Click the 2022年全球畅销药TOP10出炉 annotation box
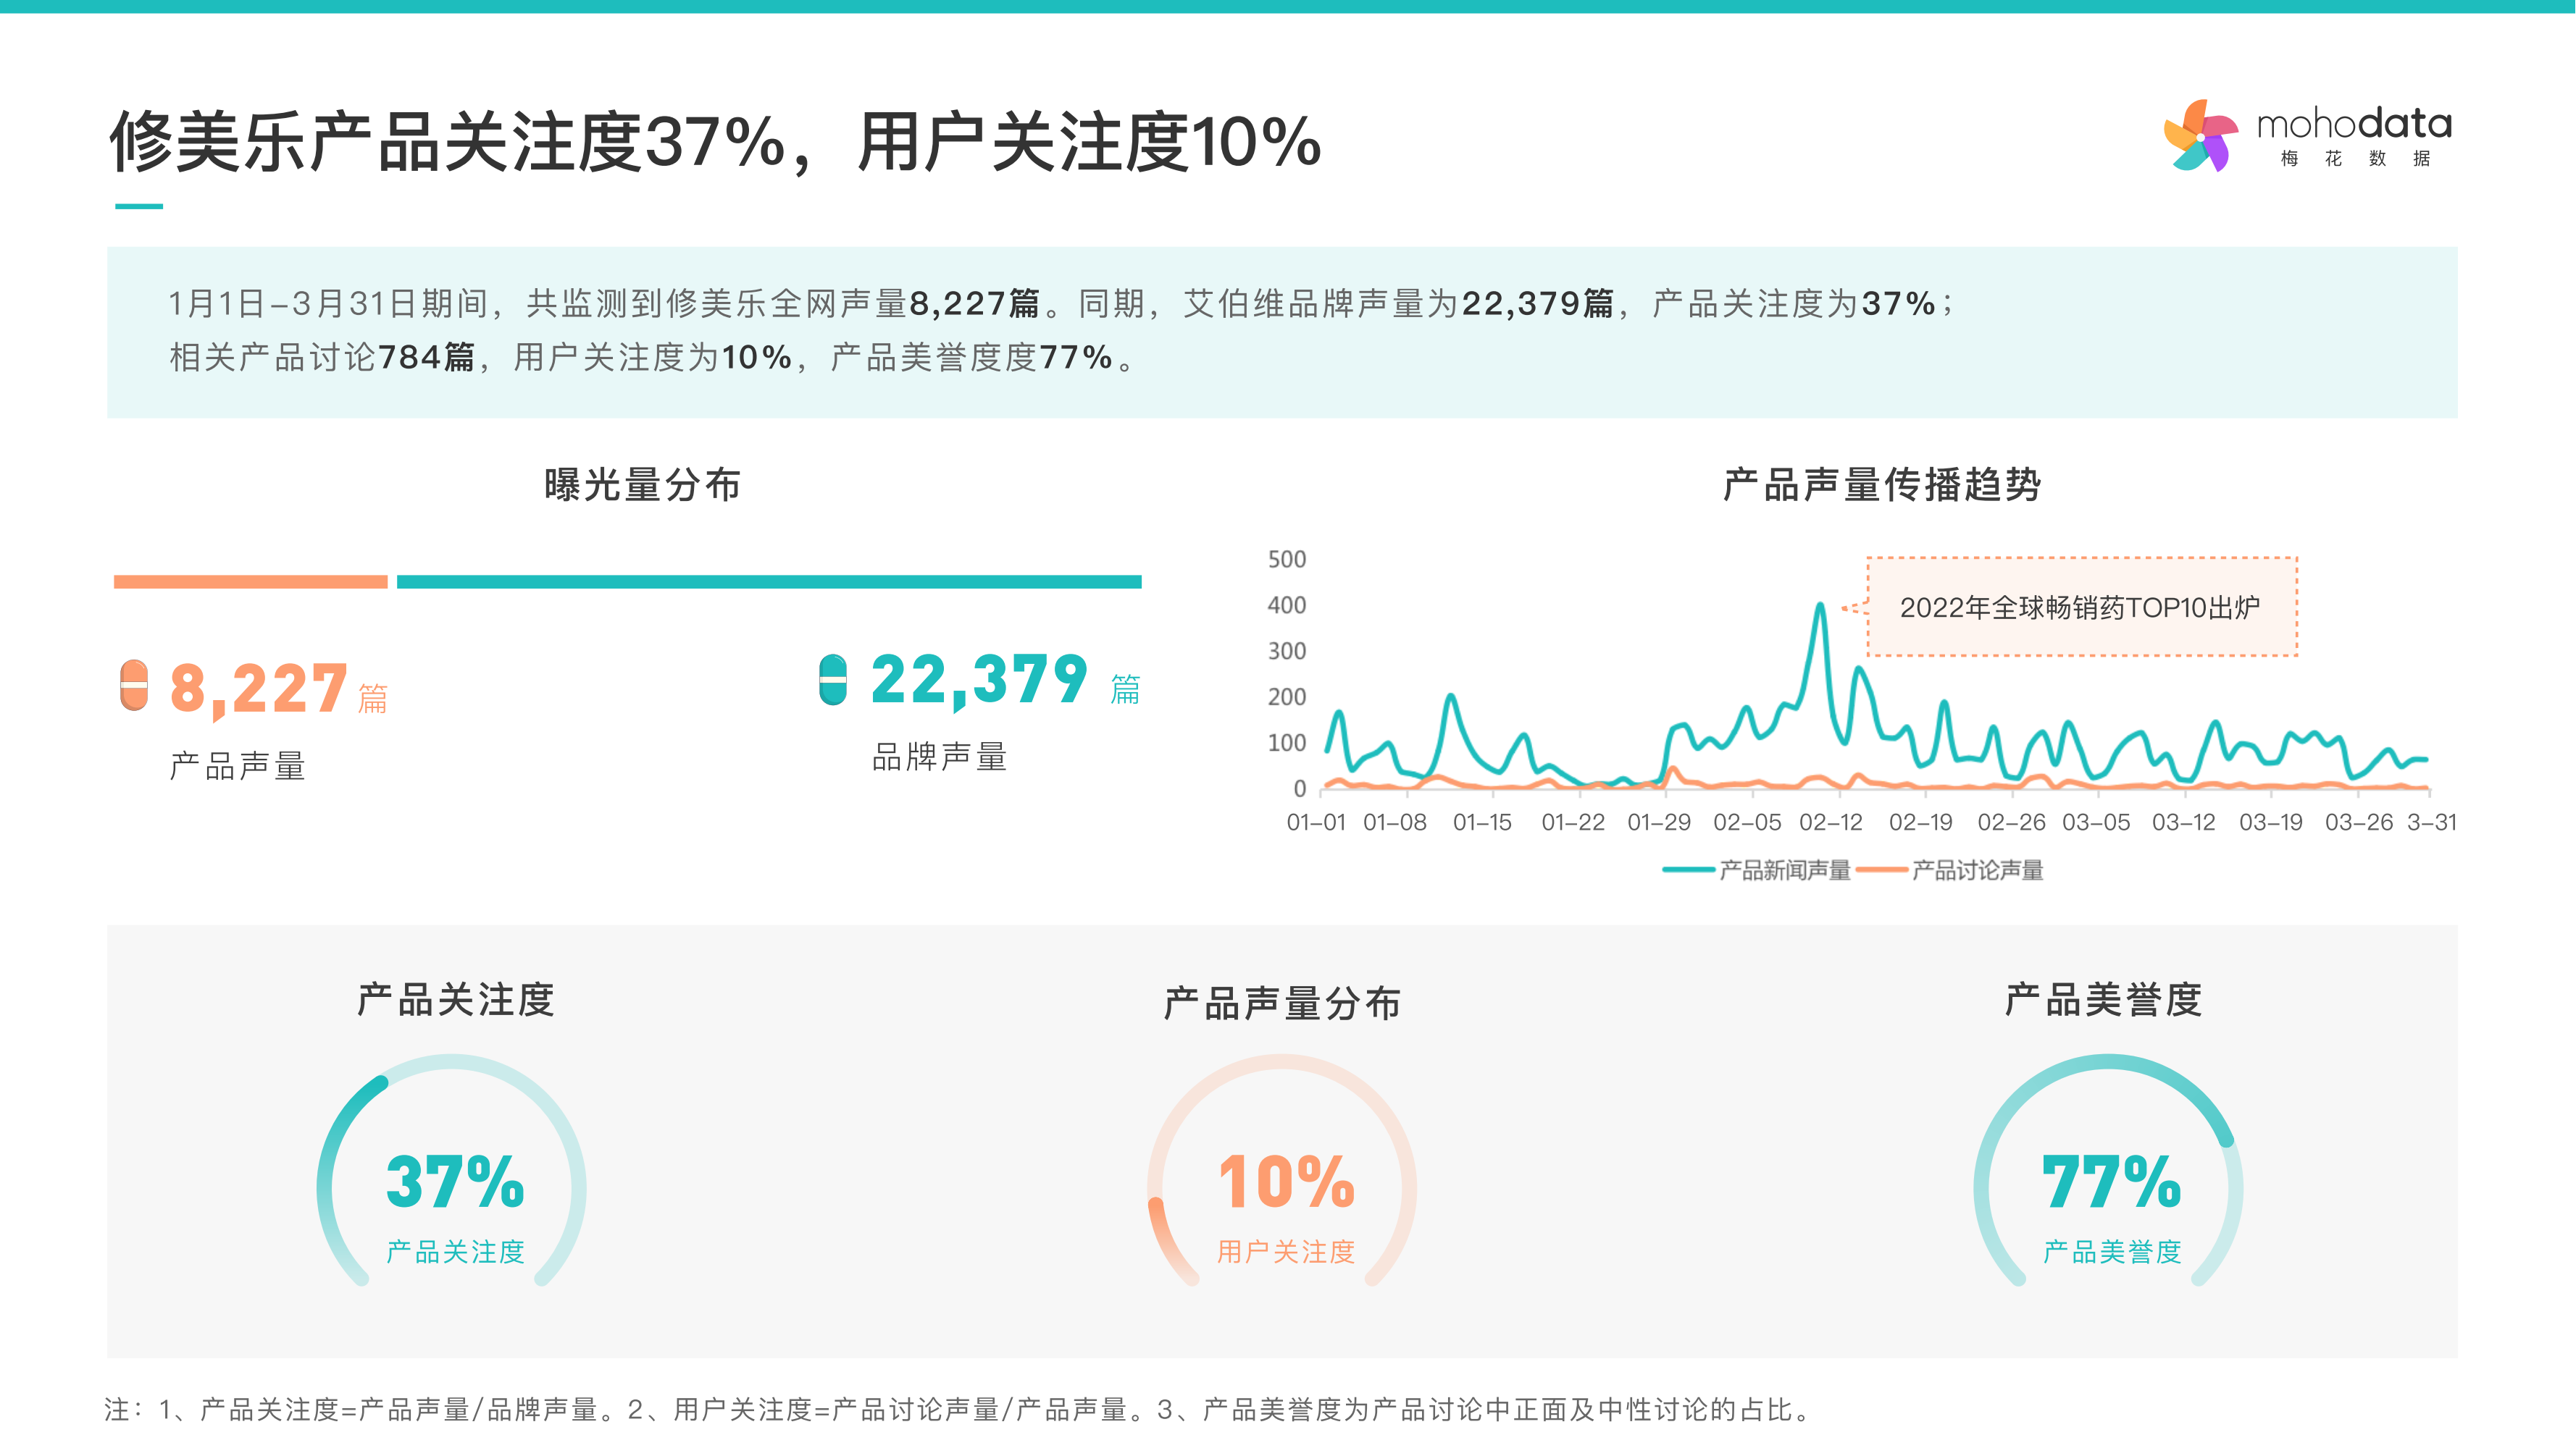 (2081, 607)
